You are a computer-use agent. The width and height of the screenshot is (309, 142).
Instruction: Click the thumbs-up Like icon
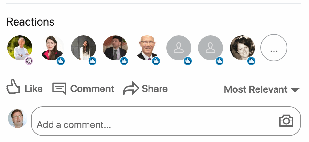(x=13, y=87)
